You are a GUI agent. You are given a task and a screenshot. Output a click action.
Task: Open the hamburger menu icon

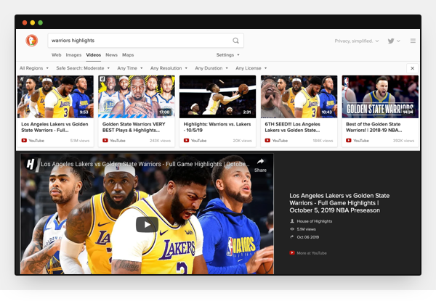click(x=413, y=41)
